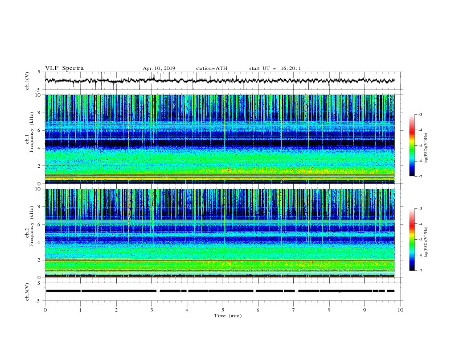Viewport: 451px width, 348px height.
Task: Click the ch.1 spectrogram color scale bar
Action: [x=412, y=146]
